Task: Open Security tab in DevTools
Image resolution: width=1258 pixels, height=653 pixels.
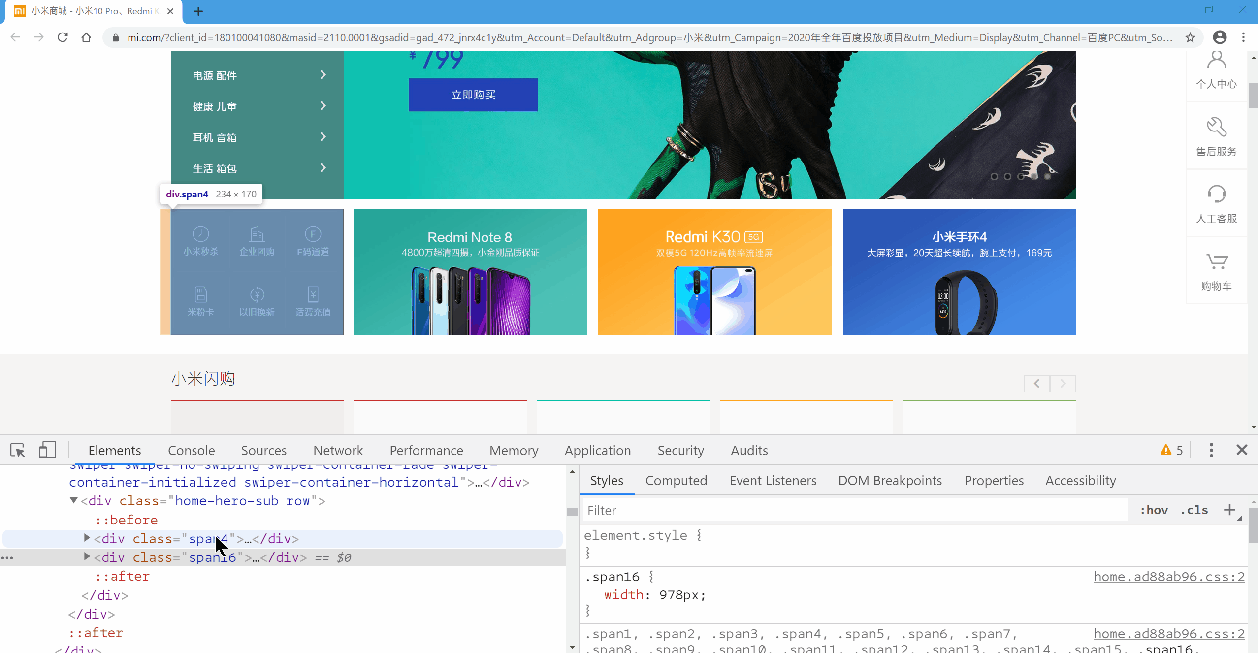Action: coord(681,450)
